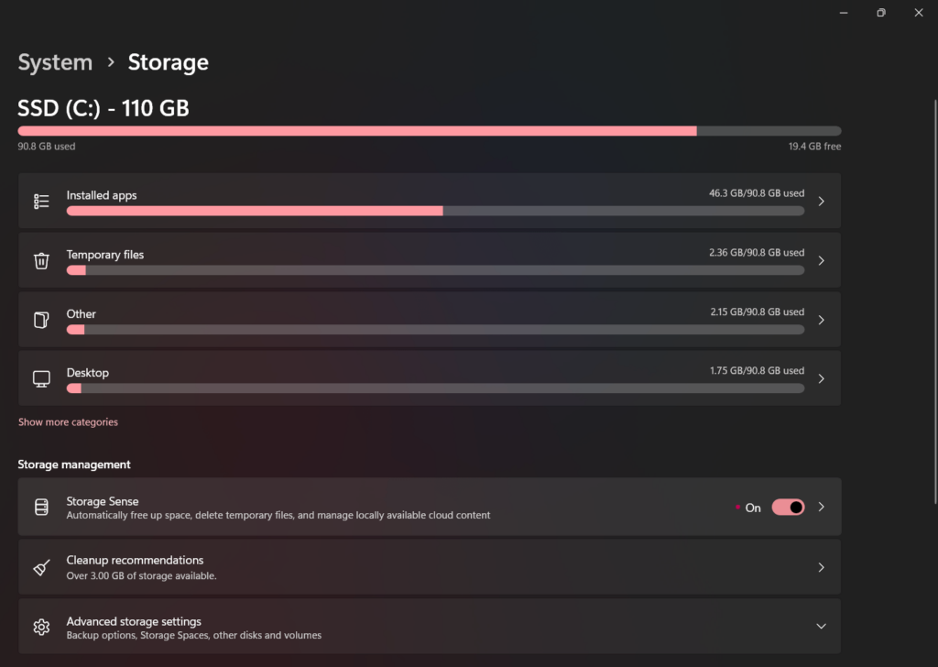
Task: Click the Advanced storage settings gear icon
Action: click(41, 627)
